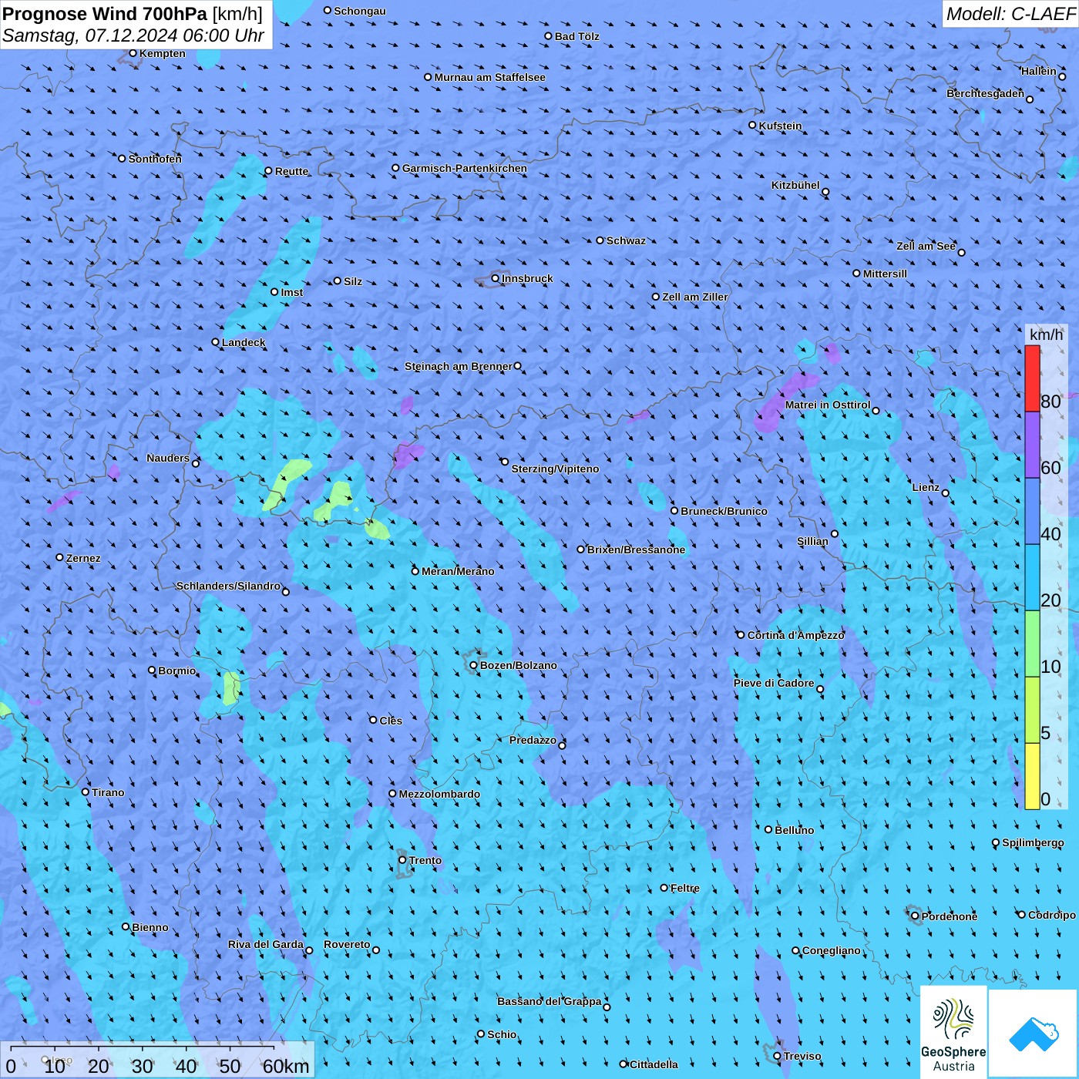Click the 'km/h' legend heading
Viewport: 1079px width, 1079px height.
(1047, 334)
